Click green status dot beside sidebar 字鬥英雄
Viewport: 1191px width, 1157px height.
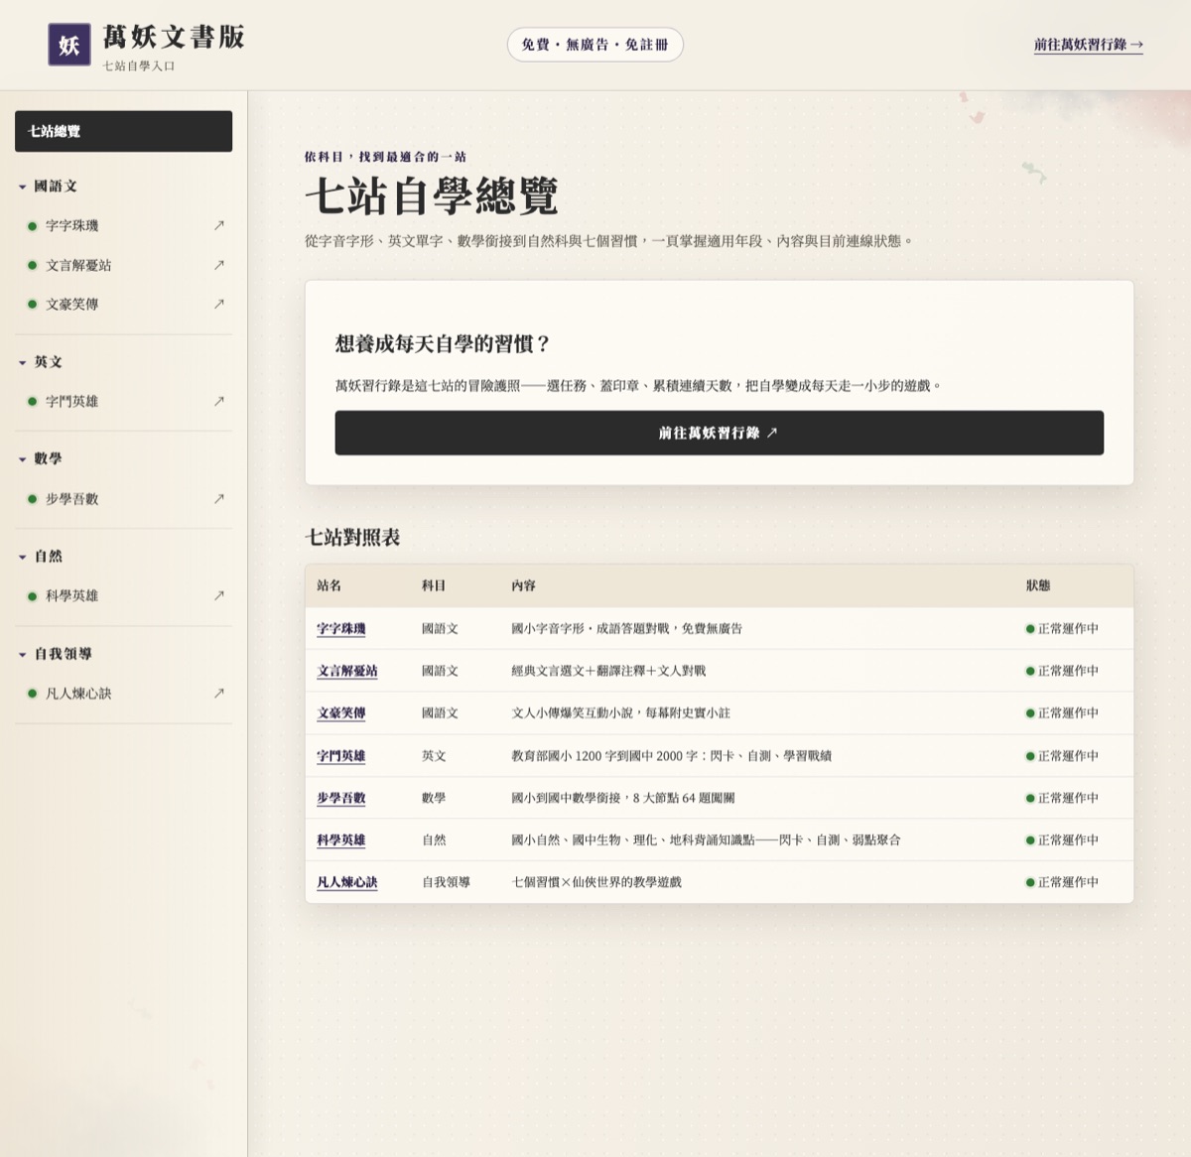pos(32,402)
